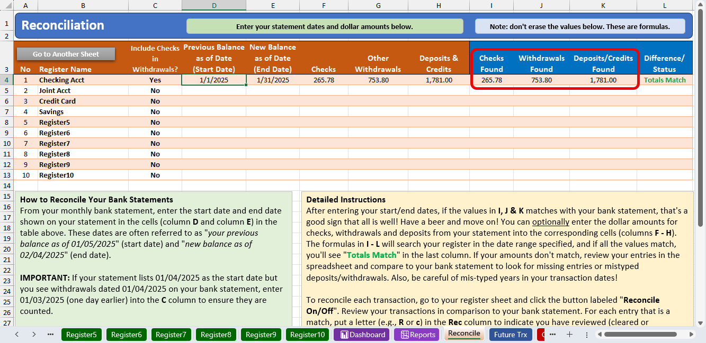Select the No cell for Register5 row
706x343 pixels.
pos(155,122)
